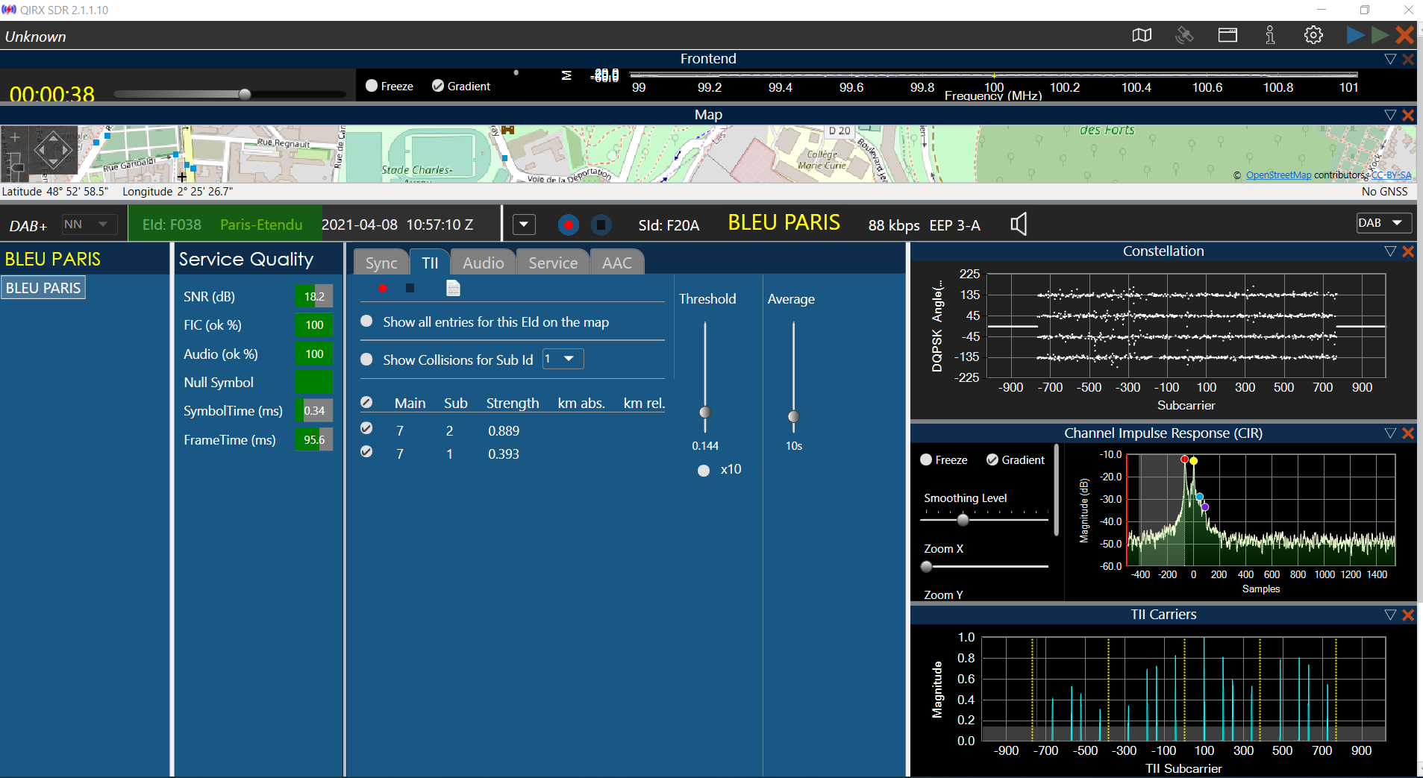The width and height of the screenshot is (1423, 778).
Task: Close the Constellation panel
Action: point(1408,251)
